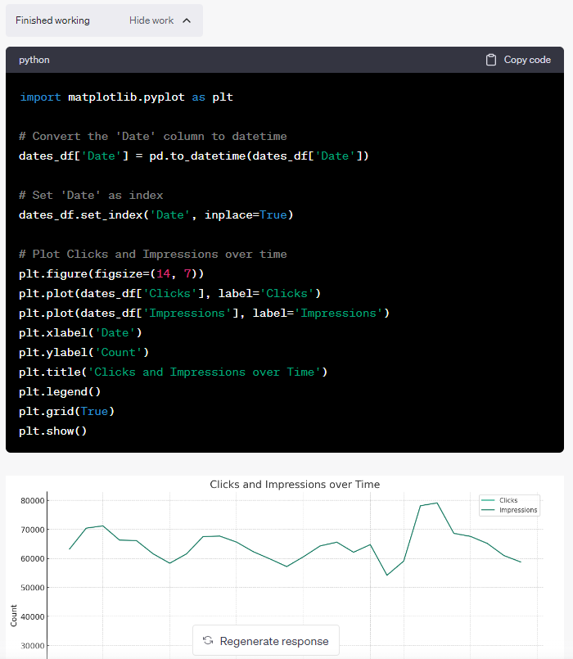This screenshot has width=573, height=659.
Task: Click the 80000 y-axis tick label
Action: 33,500
